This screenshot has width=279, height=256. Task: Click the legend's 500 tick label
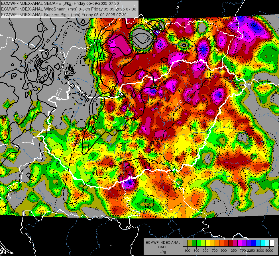[x=205, y=251]
